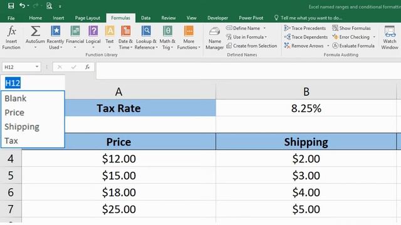This screenshot has width=401, height=225.
Task: Click the Print Preview icon
Action: 49,6
